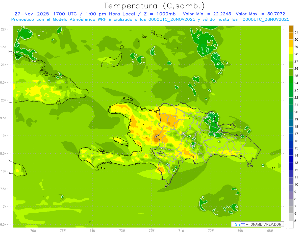Click the "68W" longitude label

tap(270, 230)
